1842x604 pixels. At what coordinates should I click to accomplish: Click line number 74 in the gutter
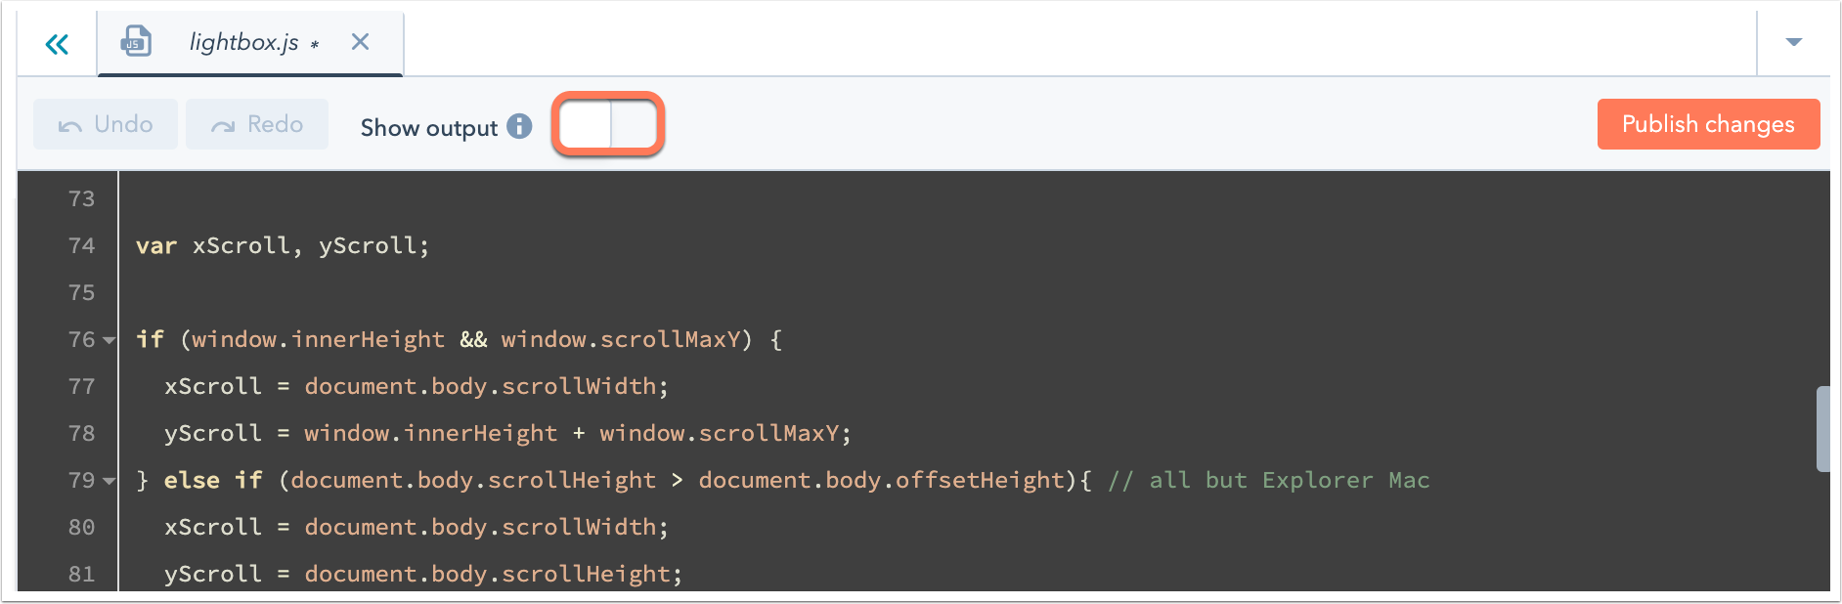82,245
